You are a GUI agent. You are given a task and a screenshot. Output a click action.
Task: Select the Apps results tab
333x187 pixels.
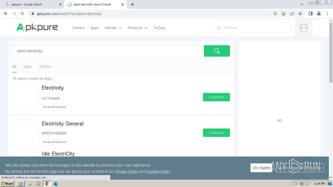tap(28, 66)
